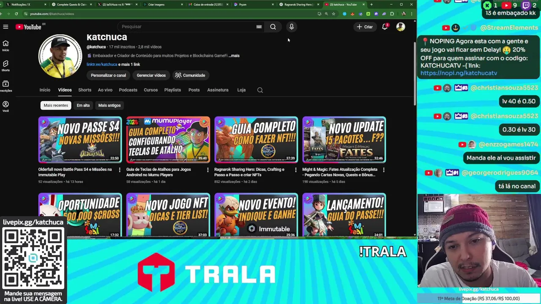Go to the YouTube logo home link
541x304 pixels.
(x=28, y=27)
